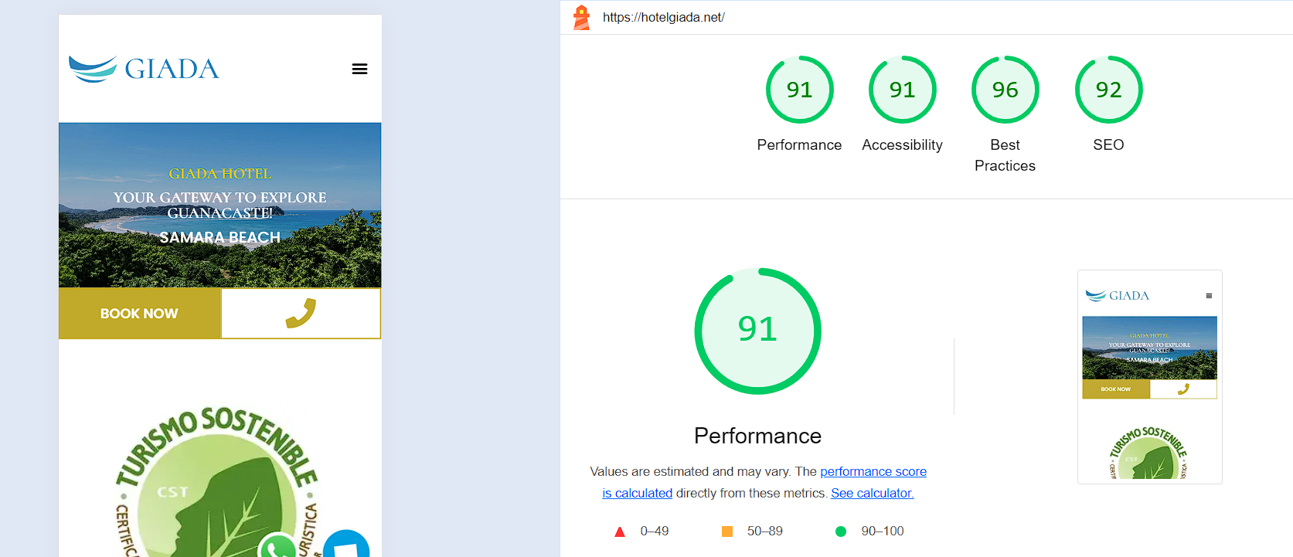The height and width of the screenshot is (557, 1293).
Task: Click the GIADA HOTEL heading text
Action: tap(220, 174)
